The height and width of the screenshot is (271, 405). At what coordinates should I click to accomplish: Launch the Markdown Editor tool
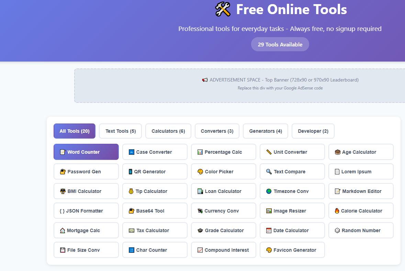361,191
